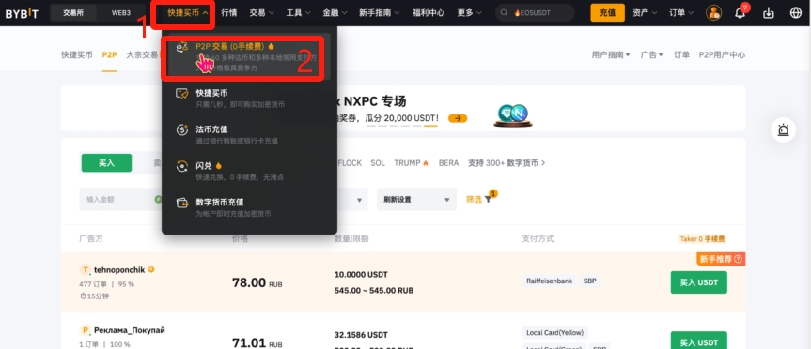Select 闪兑 menu entry
This screenshot has width=811, height=349.
pyautogui.click(x=249, y=171)
